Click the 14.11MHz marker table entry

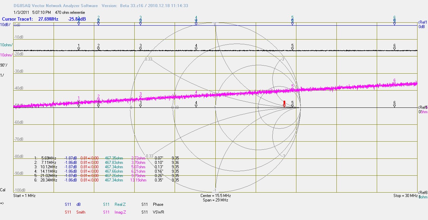coord(48,171)
